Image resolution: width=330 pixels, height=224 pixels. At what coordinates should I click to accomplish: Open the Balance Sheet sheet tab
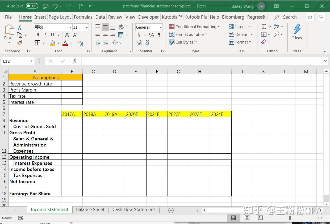pos(90,209)
